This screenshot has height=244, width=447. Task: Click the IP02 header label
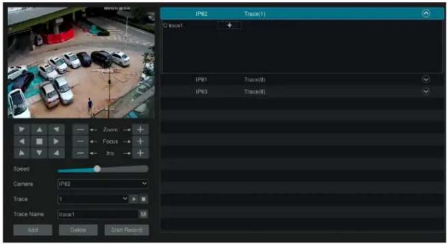[202, 14]
